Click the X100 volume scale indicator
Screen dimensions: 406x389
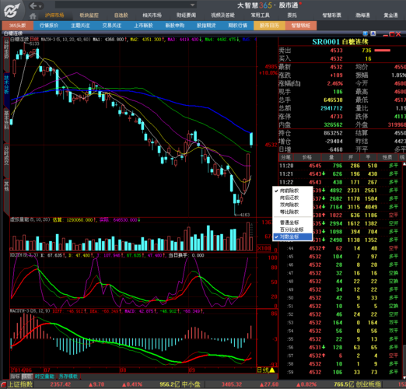[x=264, y=248]
